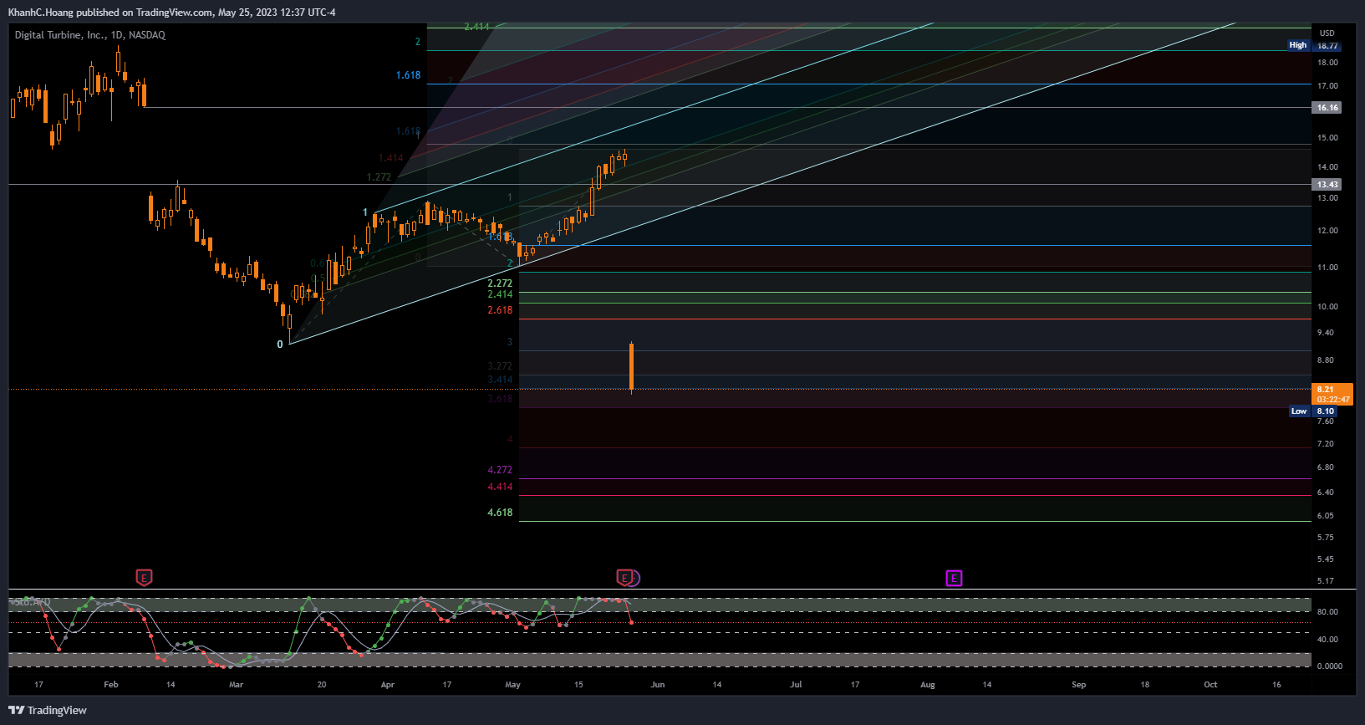
Task: Click the USD currency label on price axis
Action: point(1327,33)
